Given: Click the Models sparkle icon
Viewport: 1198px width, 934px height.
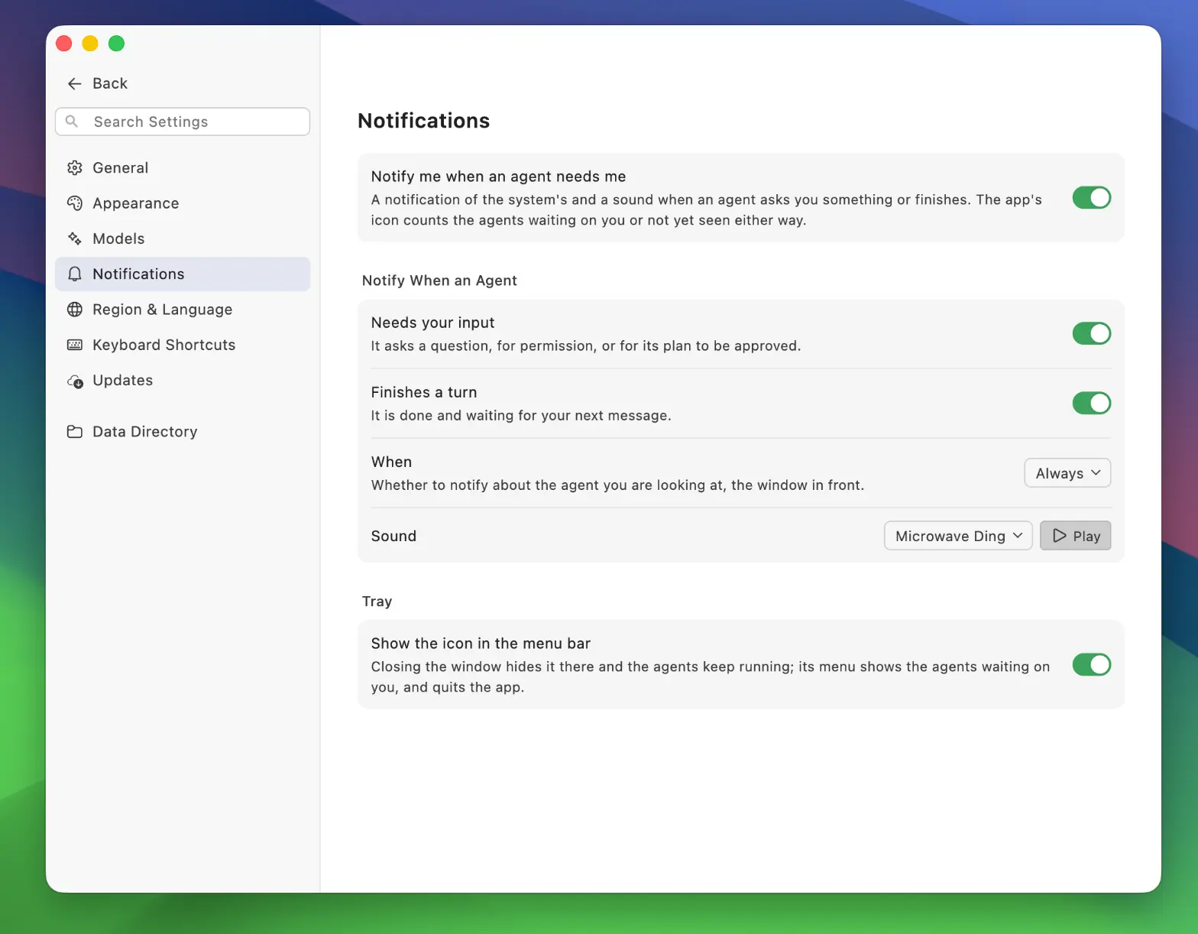Looking at the screenshot, I should click(74, 238).
